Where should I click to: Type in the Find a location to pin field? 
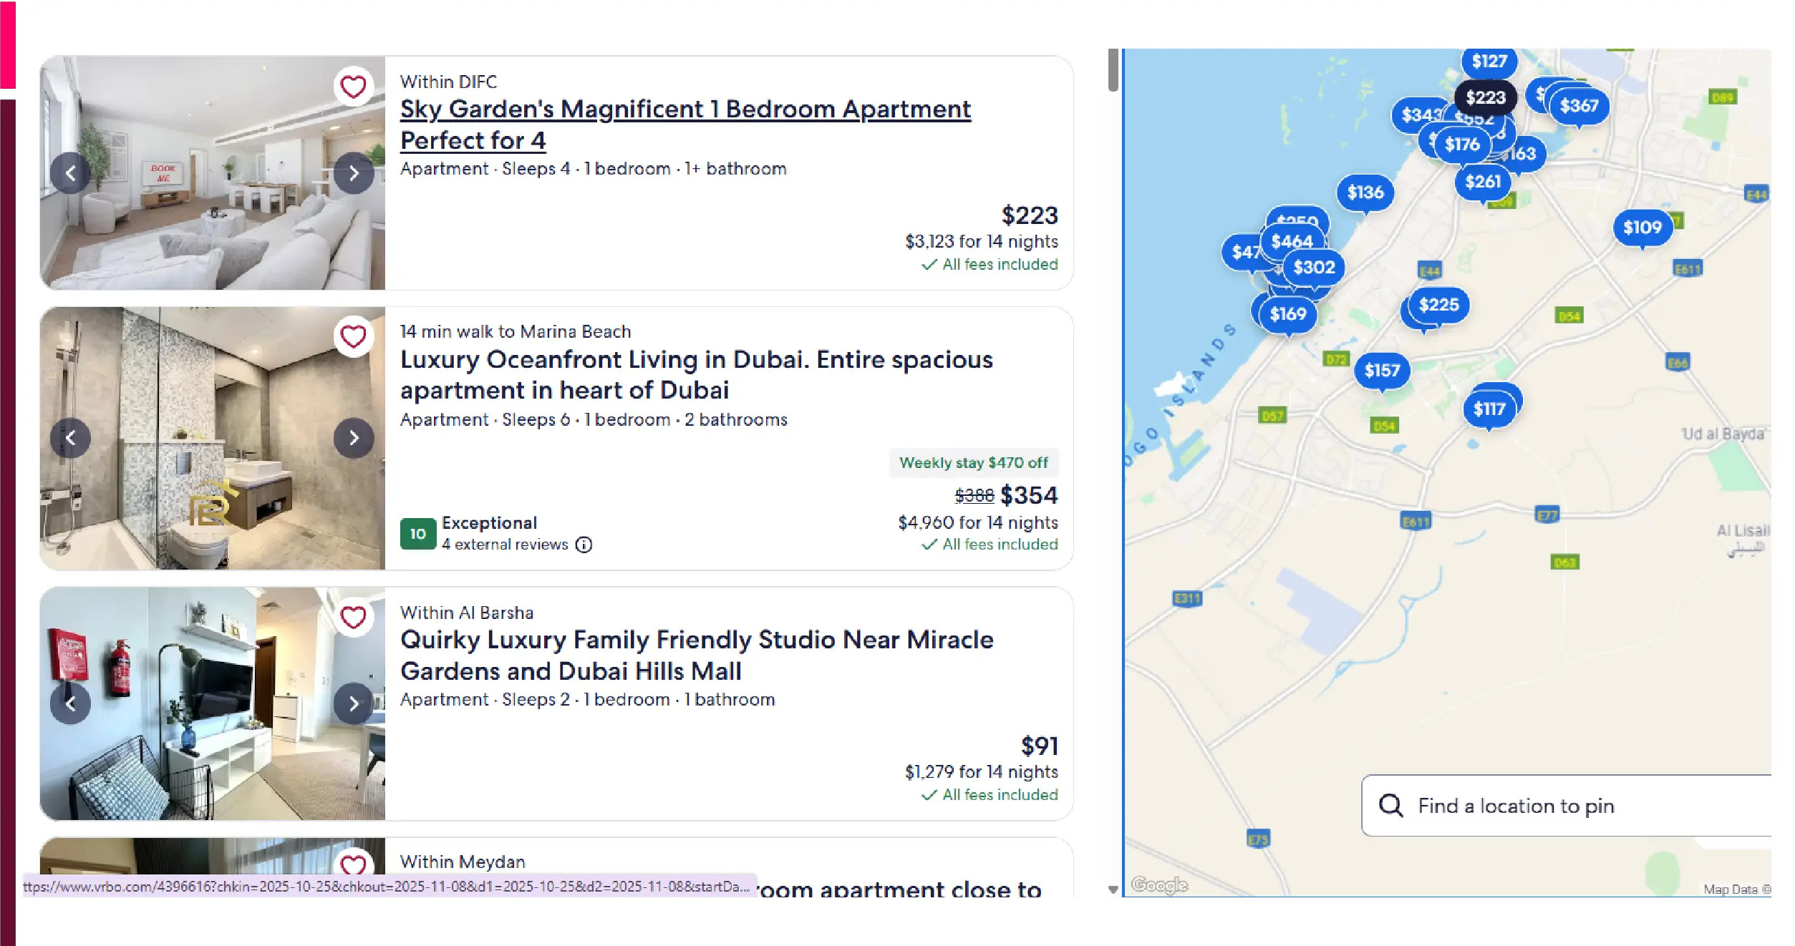point(1575,806)
